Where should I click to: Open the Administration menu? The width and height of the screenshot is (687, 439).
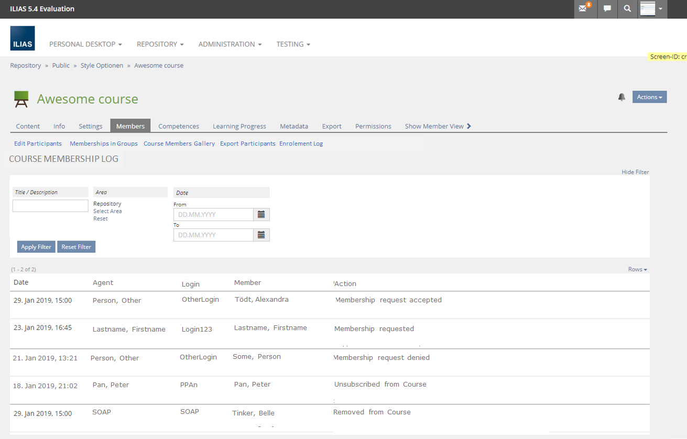(x=230, y=45)
